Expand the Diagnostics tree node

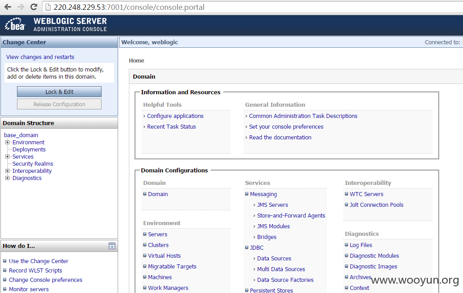(x=8, y=178)
